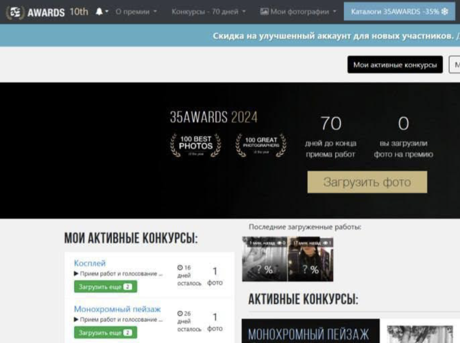
Task: Click the 100 GREAT PHOTOGRAPHERS laurel badge
Action: pyautogui.click(x=261, y=145)
